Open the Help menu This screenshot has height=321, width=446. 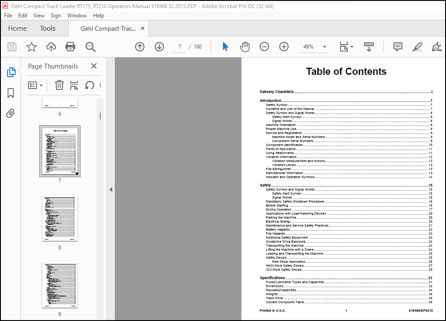[98, 16]
